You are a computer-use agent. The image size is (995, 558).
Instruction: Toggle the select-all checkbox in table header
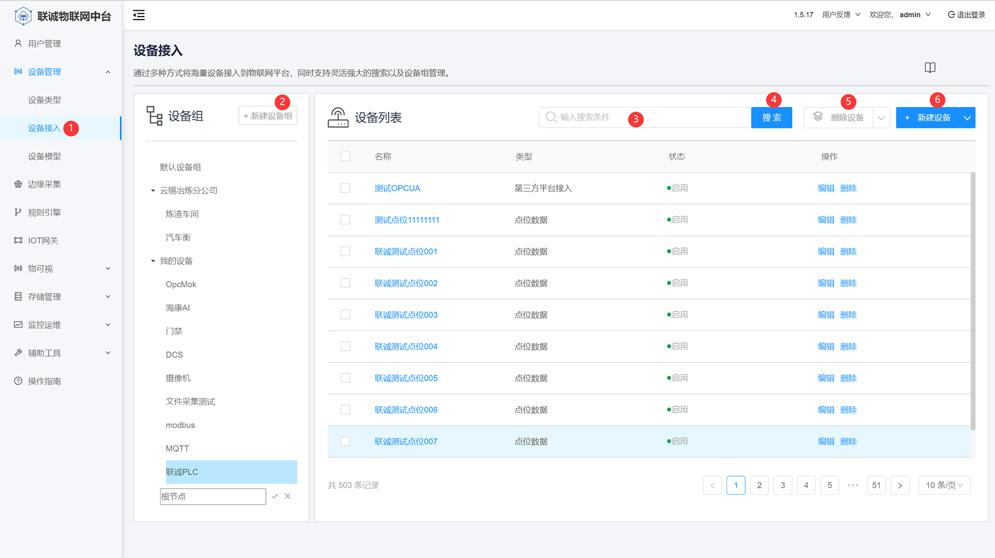tap(345, 156)
